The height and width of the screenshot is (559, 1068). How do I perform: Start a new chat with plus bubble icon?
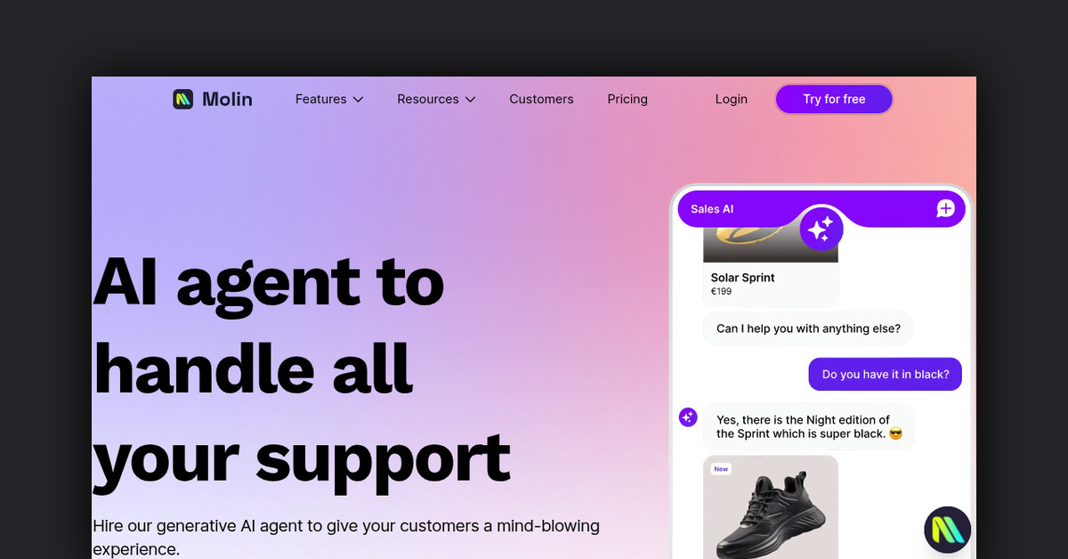(945, 208)
